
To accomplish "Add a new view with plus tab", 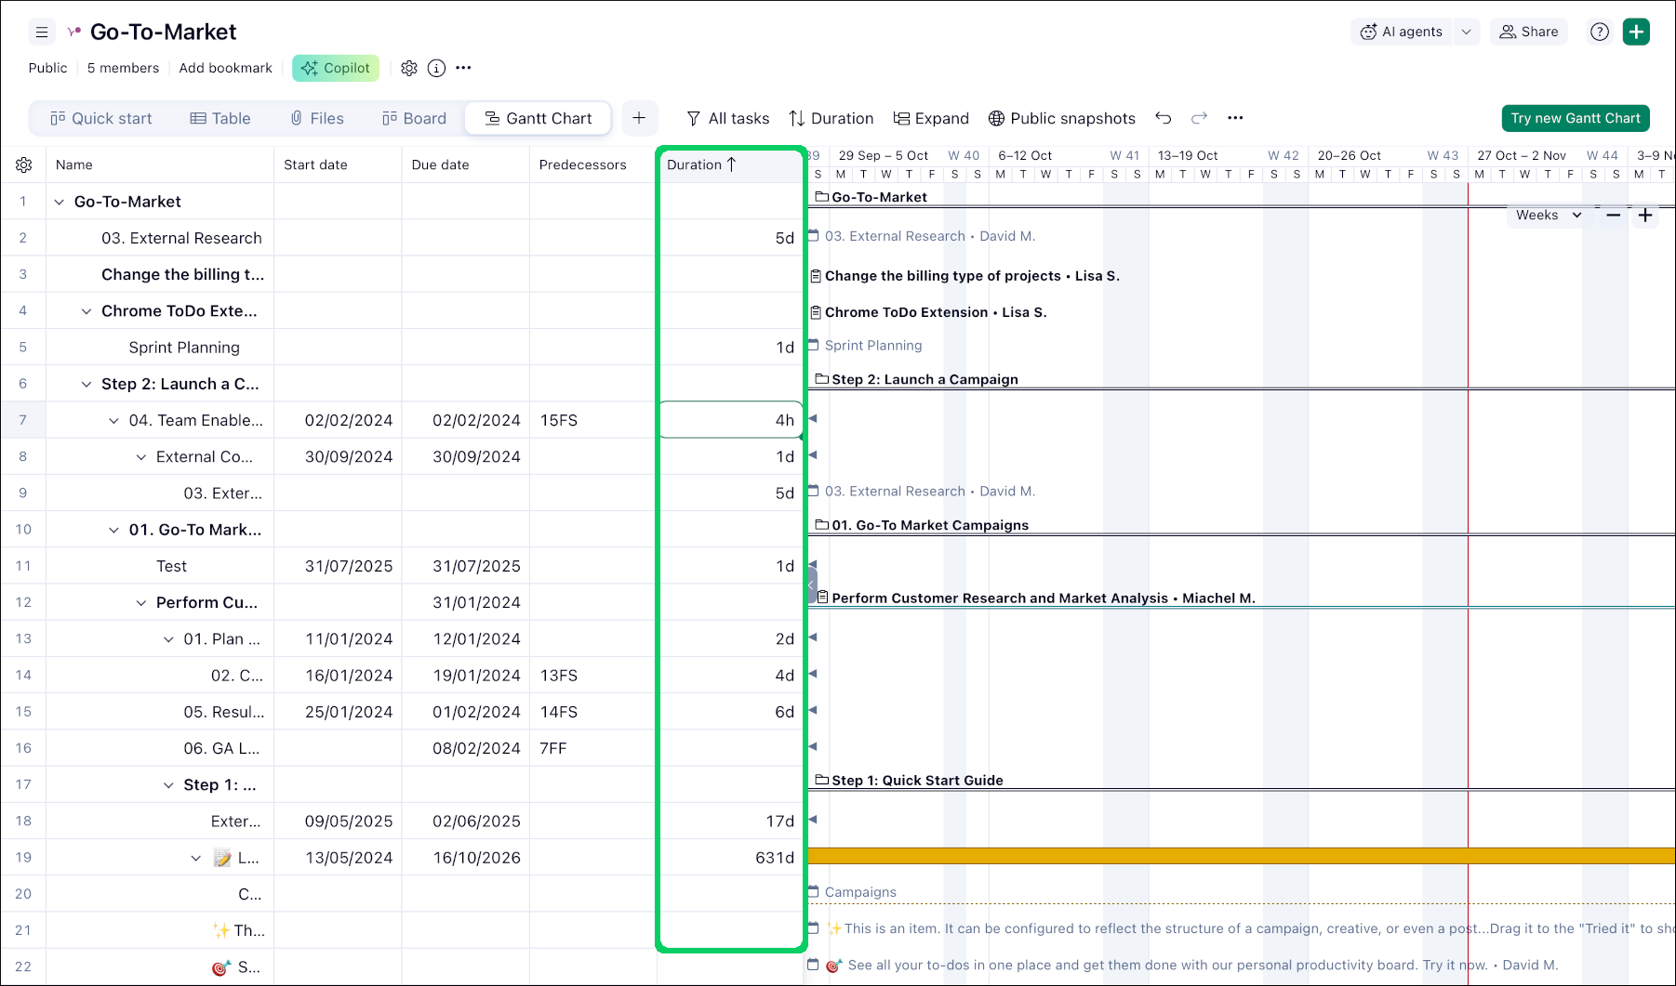I will 639,118.
